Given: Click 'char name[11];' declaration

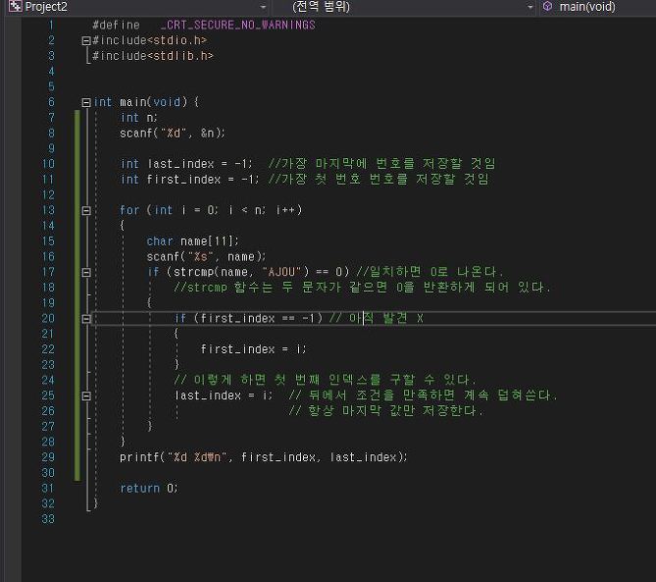Looking at the screenshot, I should click(x=192, y=241).
